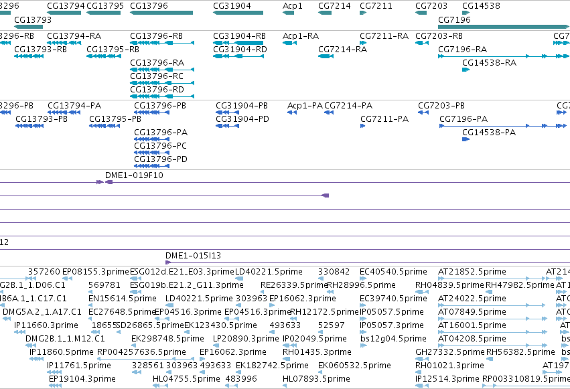The image size is (570, 389).
Task: Select transcript CG7211-RA
Action: [384, 36]
